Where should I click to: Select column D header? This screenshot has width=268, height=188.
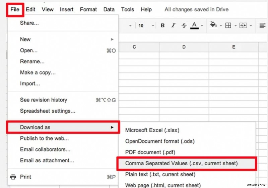click(x=184, y=47)
